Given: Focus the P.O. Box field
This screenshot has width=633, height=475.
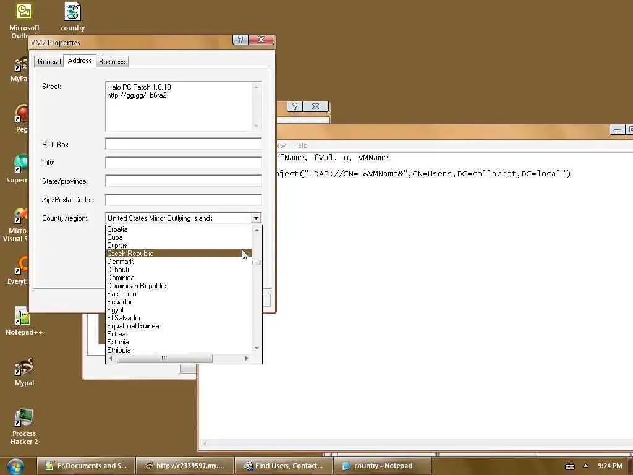Looking at the screenshot, I should [x=184, y=143].
